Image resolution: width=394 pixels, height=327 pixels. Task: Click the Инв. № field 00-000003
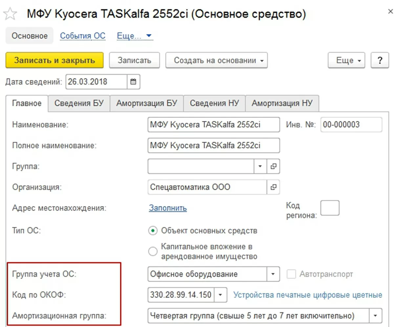coord(351,125)
